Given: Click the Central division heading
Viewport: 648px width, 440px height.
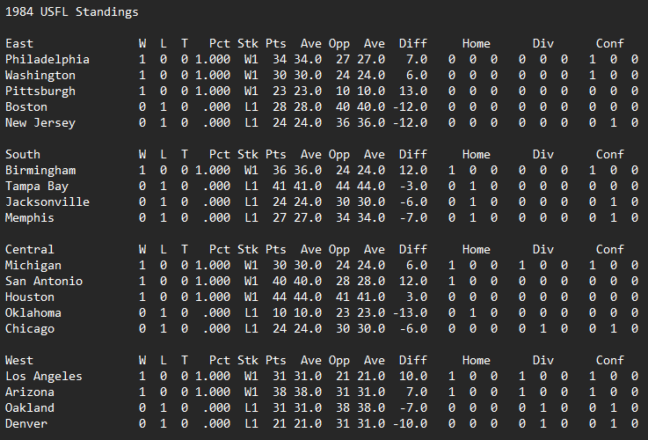Looking at the screenshot, I should (30, 250).
